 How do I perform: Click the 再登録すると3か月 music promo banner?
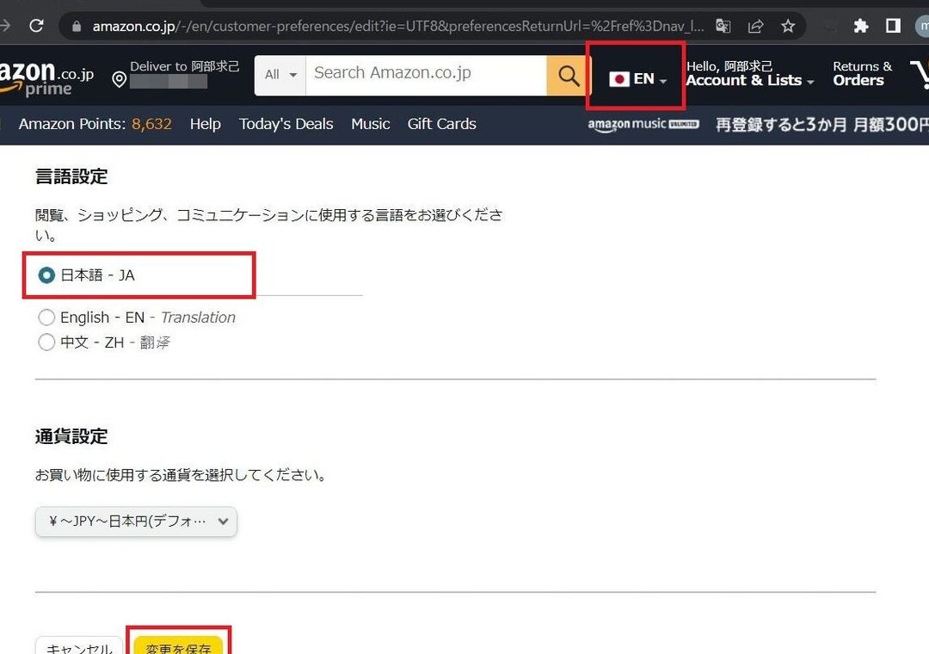821,125
